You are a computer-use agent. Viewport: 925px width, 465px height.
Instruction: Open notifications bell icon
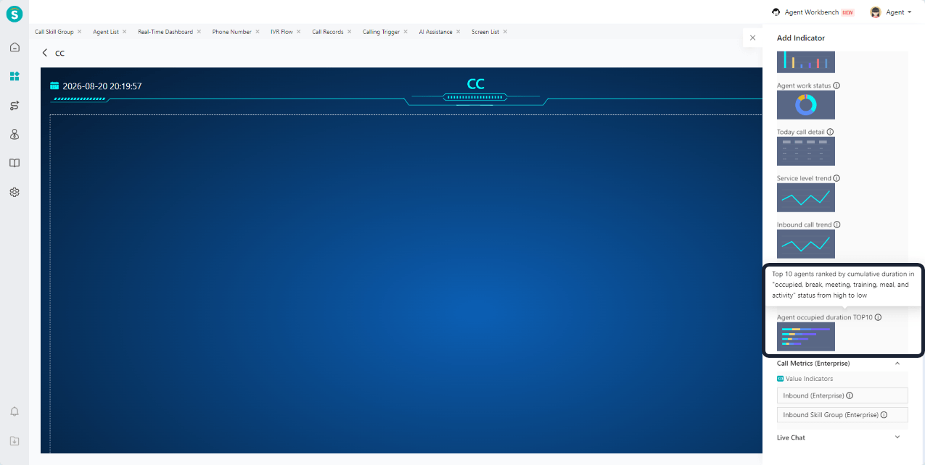click(x=15, y=411)
